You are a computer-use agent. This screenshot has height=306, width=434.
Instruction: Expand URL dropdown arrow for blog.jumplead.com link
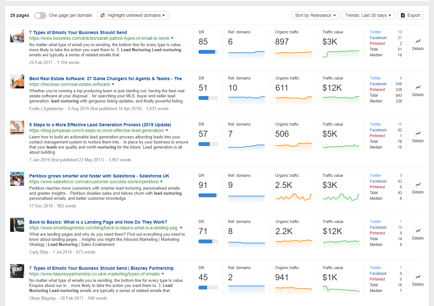tap(167, 131)
